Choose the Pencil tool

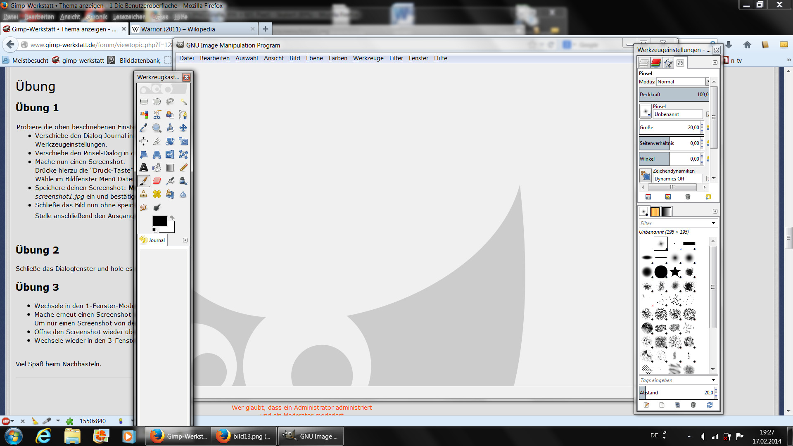[183, 168]
